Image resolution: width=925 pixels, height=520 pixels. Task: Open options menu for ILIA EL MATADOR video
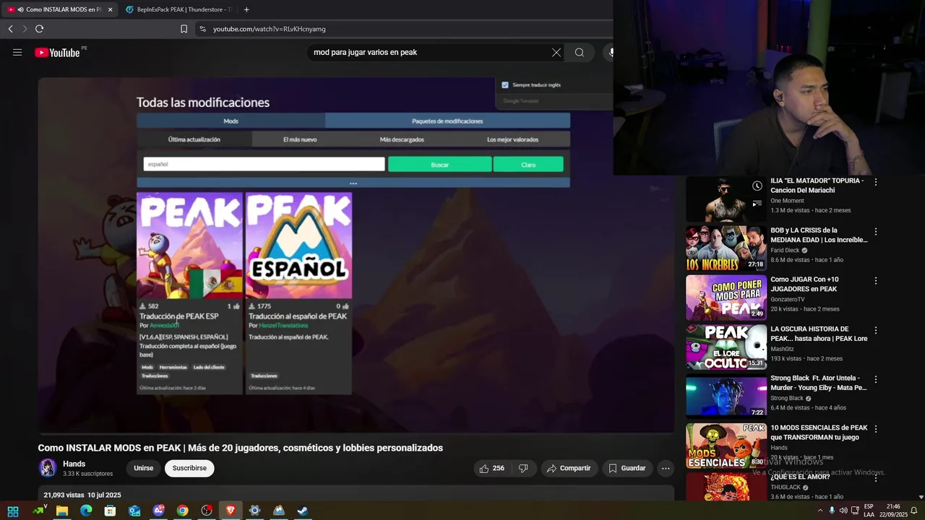876,182
